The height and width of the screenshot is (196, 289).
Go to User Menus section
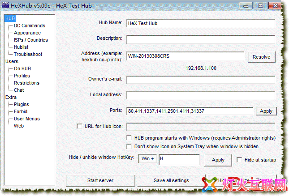pyautogui.click(x=27, y=119)
